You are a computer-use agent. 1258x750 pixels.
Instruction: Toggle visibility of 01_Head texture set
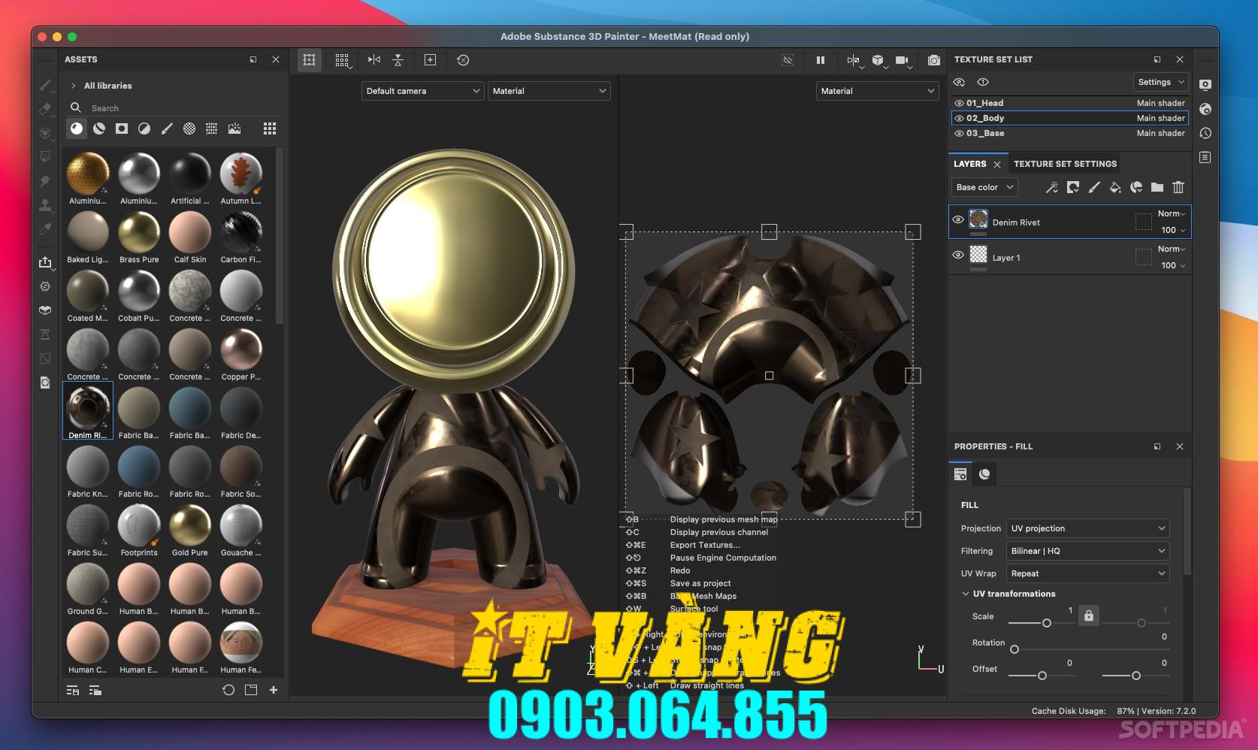(958, 103)
